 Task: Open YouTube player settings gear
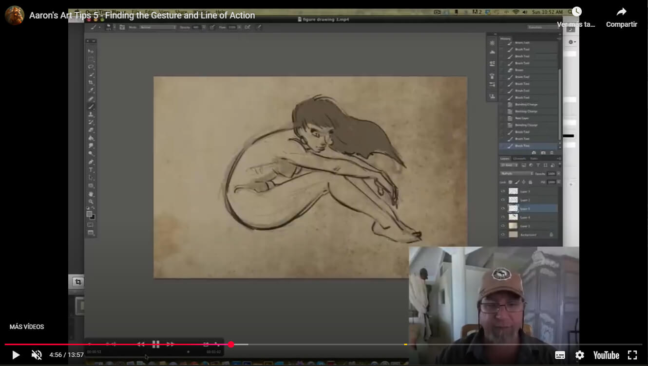click(579, 355)
